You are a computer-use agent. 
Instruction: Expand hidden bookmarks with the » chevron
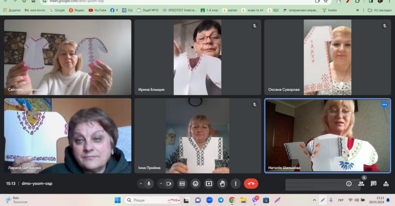(358, 10)
